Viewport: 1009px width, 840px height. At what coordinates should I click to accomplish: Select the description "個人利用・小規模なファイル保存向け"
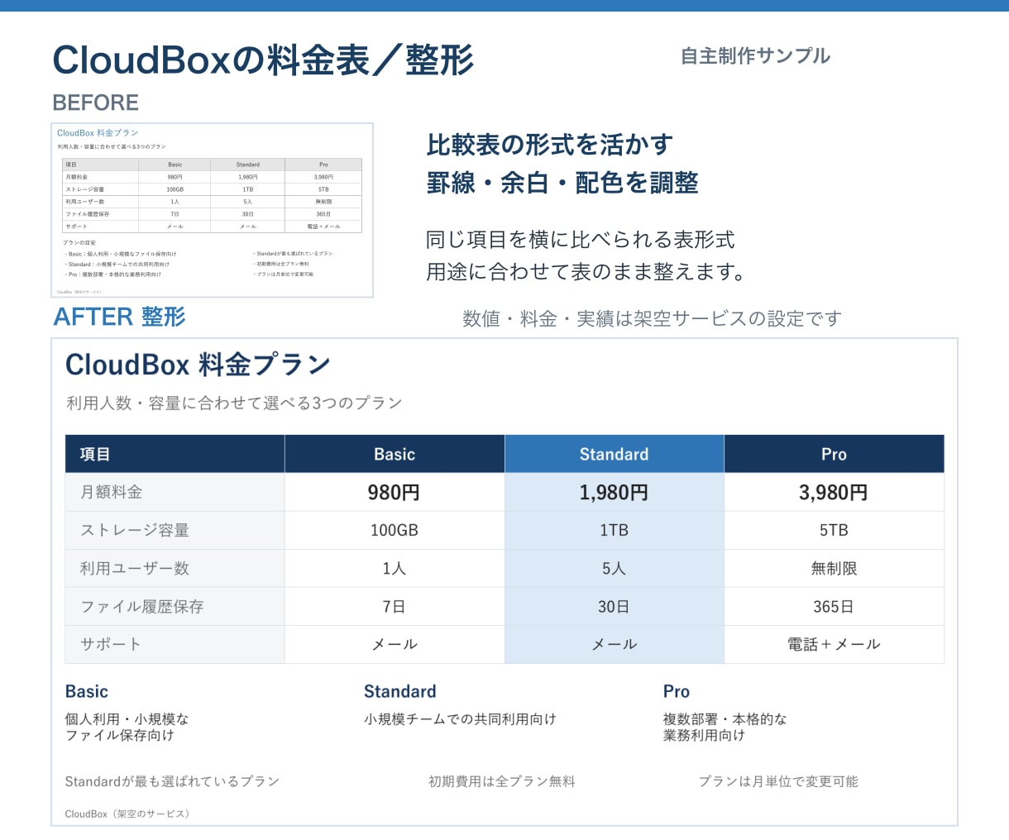tap(127, 727)
